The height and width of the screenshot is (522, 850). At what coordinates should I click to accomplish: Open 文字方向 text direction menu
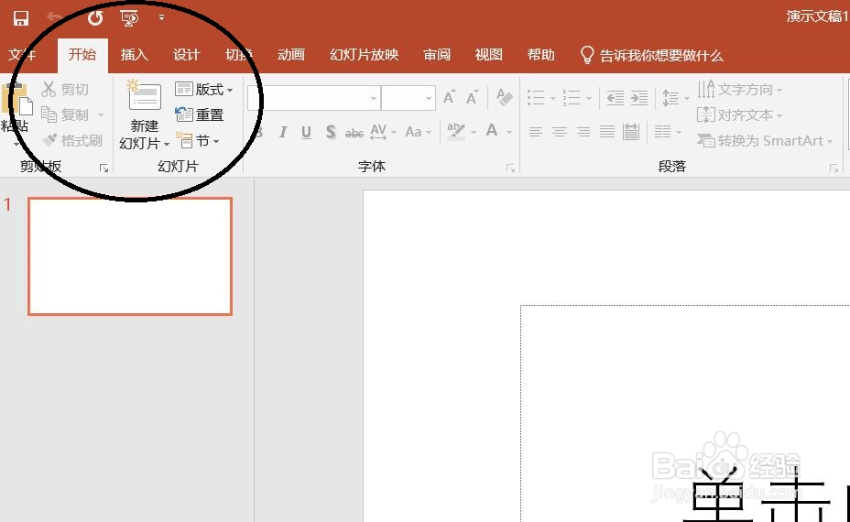pyautogui.click(x=739, y=90)
